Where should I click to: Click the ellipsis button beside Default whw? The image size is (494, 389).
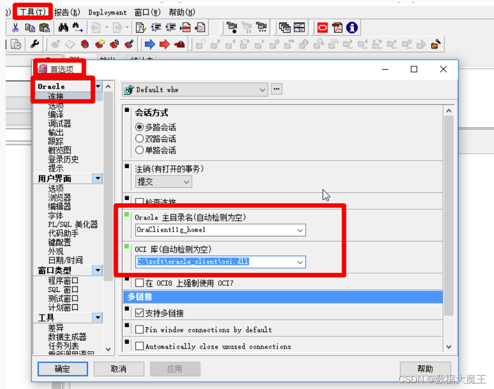pos(276,89)
